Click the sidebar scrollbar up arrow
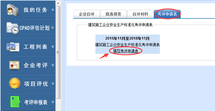Image resolution: width=215 pixels, height=111 pixels. tap(58, 3)
